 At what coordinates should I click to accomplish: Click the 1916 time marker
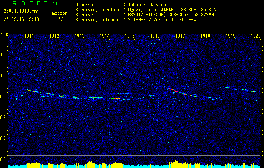tap(155, 36)
